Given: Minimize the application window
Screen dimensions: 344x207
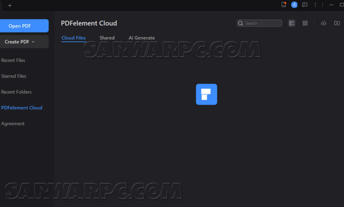Looking at the screenshot, I should click(331, 5).
